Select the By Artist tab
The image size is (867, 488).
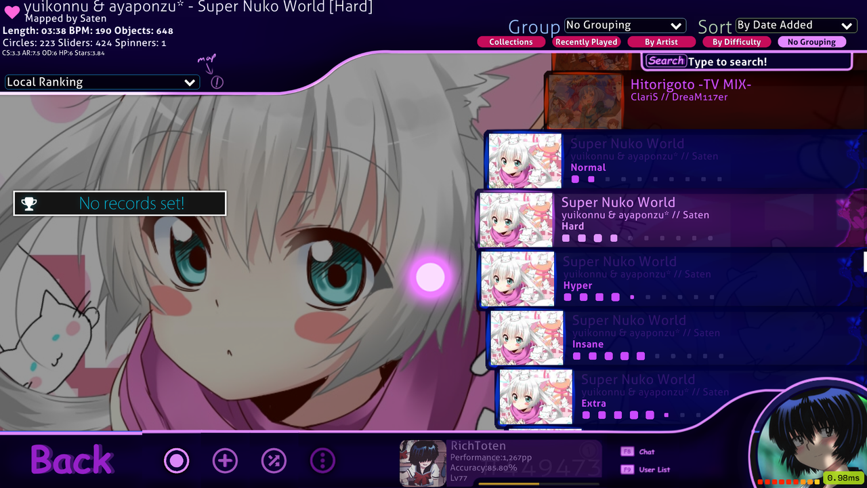662,42
